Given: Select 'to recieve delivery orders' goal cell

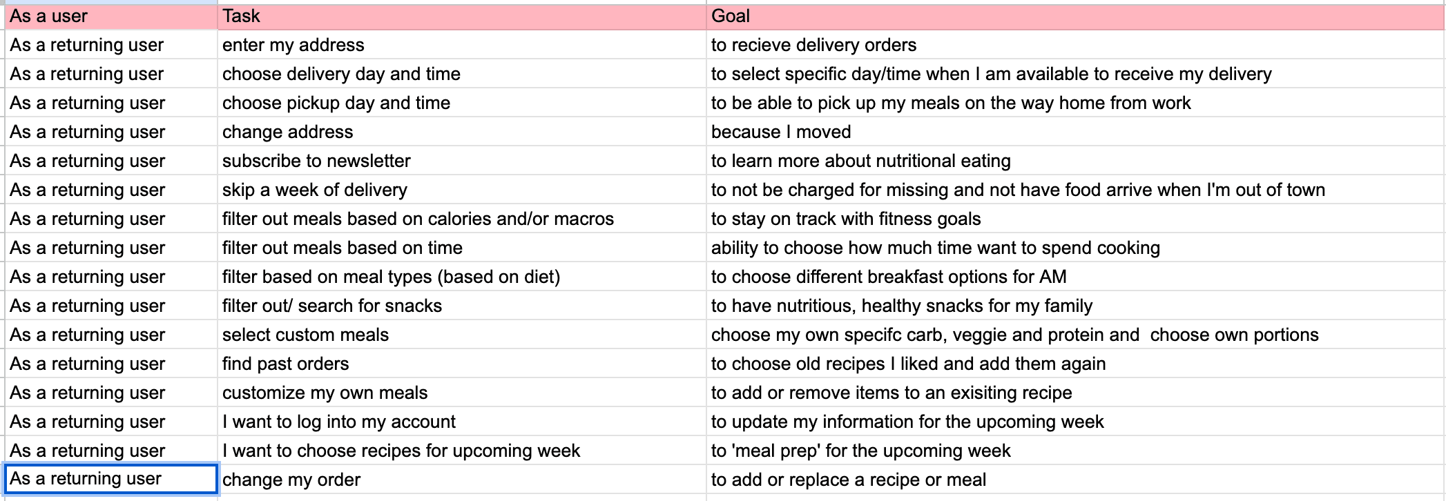Looking at the screenshot, I should pos(1075,45).
